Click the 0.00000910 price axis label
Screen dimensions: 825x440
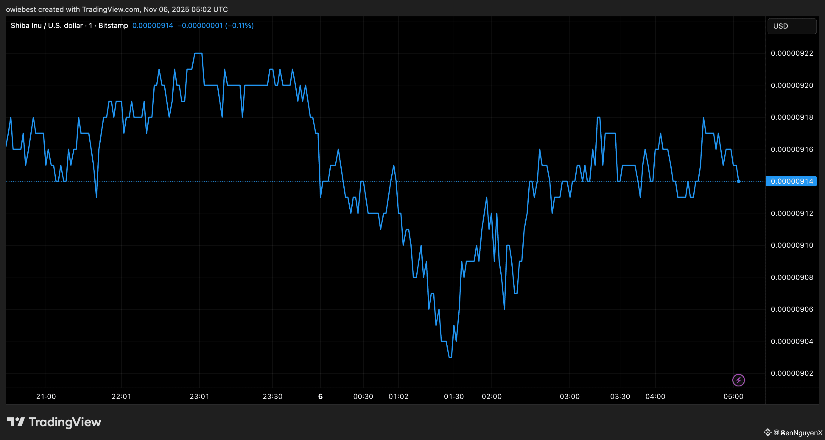coord(792,245)
